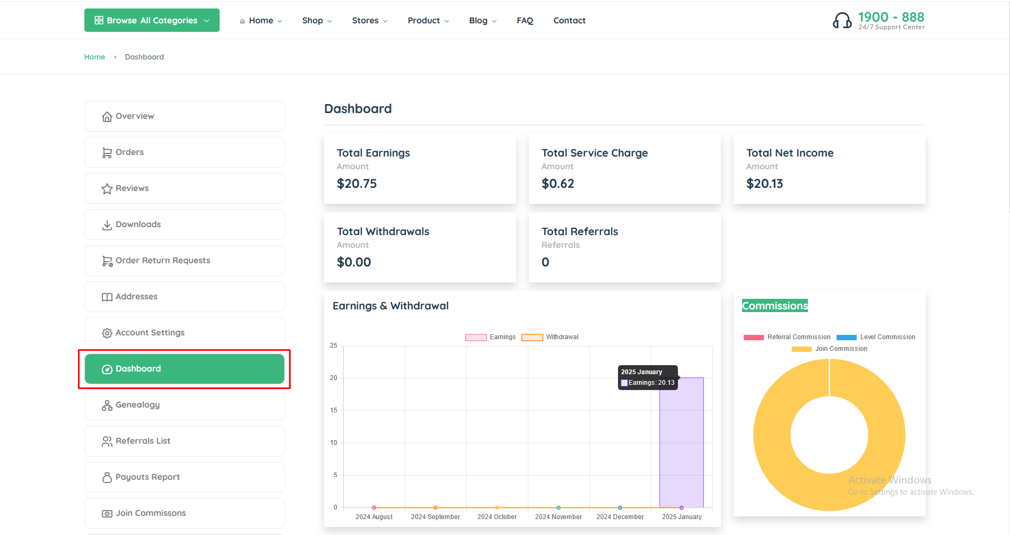This screenshot has height=535, width=1010.
Task: Click the Account Settings gear icon
Action: (107, 332)
